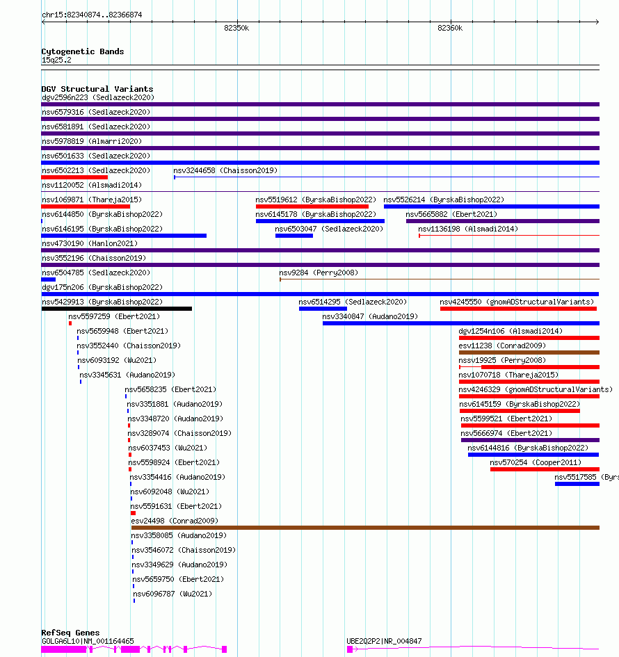Click the red bar under nsv5519612
This screenshot has height=657, width=619.
point(312,206)
